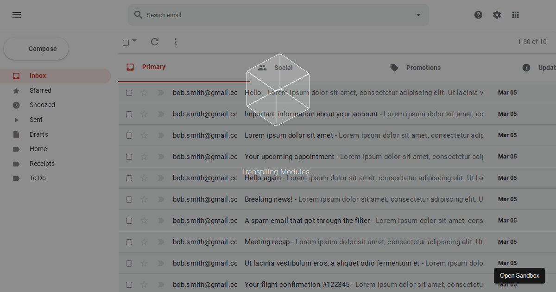Check the 'Meeting recap' email checkbox
The height and width of the screenshot is (292, 556).
(x=129, y=242)
